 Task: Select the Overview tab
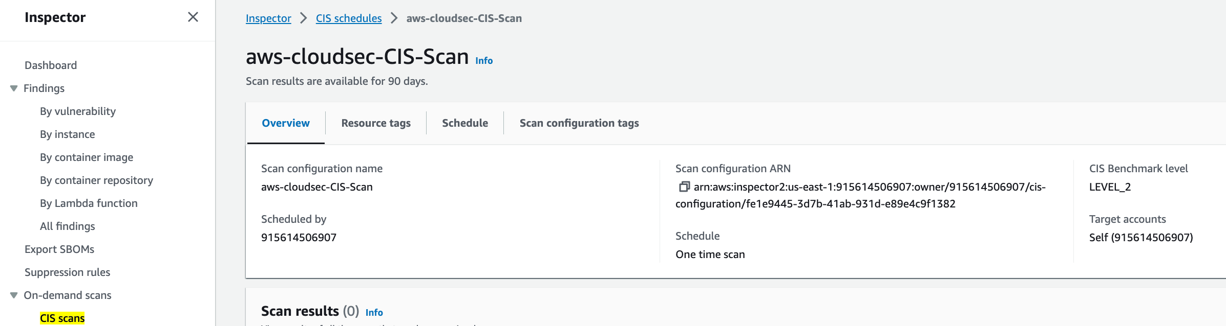286,123
